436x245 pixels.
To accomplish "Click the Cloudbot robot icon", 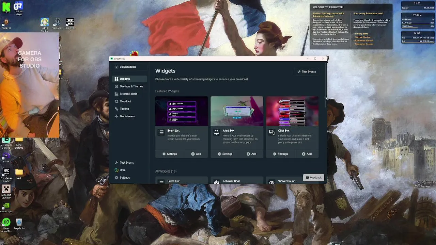I will [116, 101].
